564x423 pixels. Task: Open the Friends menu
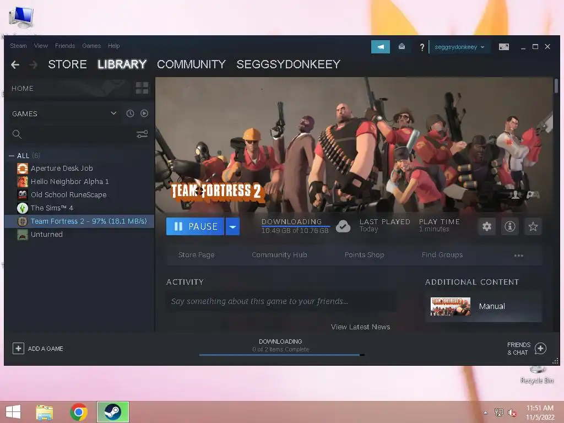pos(65,46)
